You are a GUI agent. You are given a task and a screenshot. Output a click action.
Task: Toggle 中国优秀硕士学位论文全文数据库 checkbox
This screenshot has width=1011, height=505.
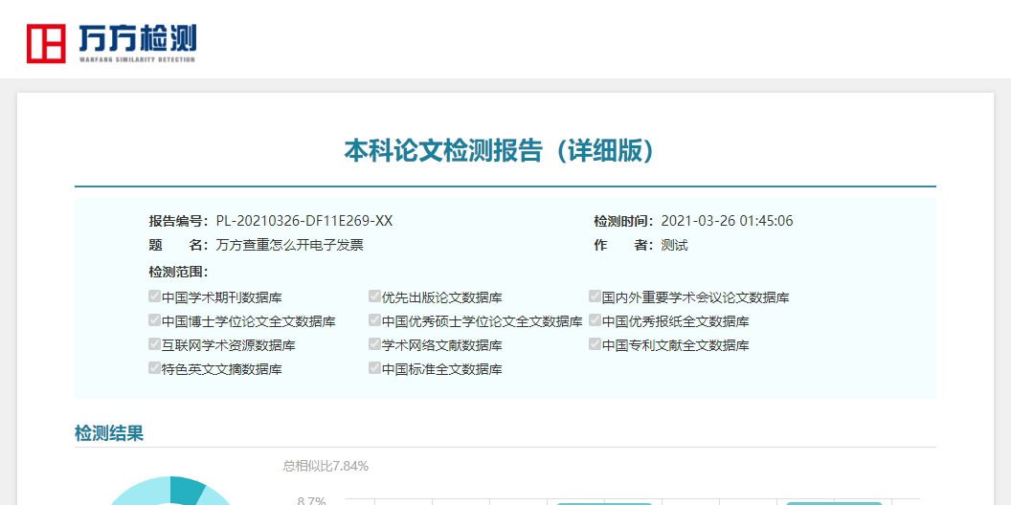[x=374, y=320]
